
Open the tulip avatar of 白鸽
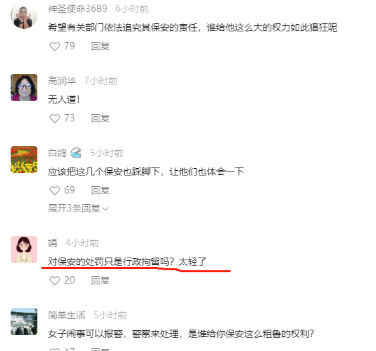pos(24,159)
